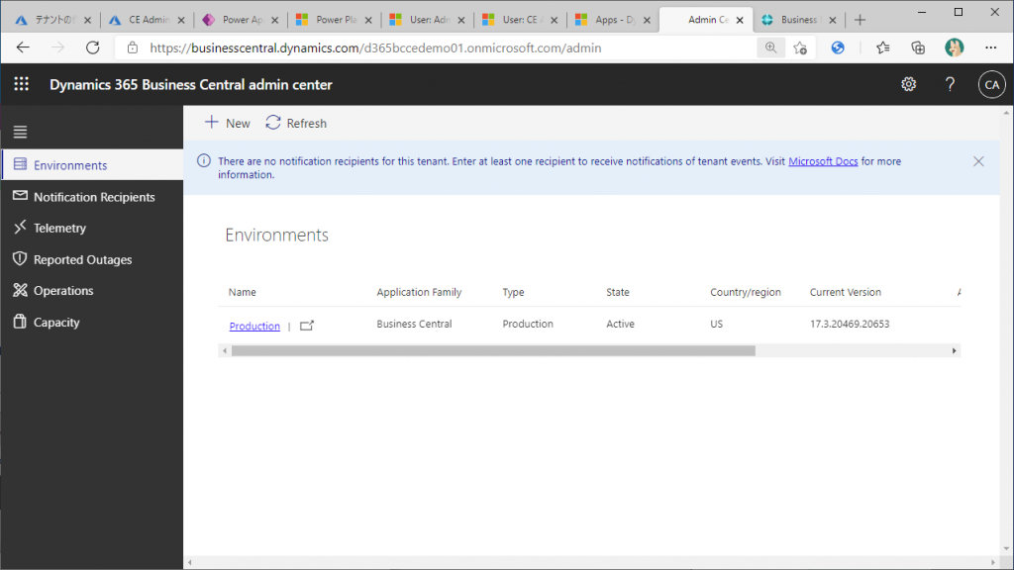Open the Production environment in new window icon

click(307, 326)
